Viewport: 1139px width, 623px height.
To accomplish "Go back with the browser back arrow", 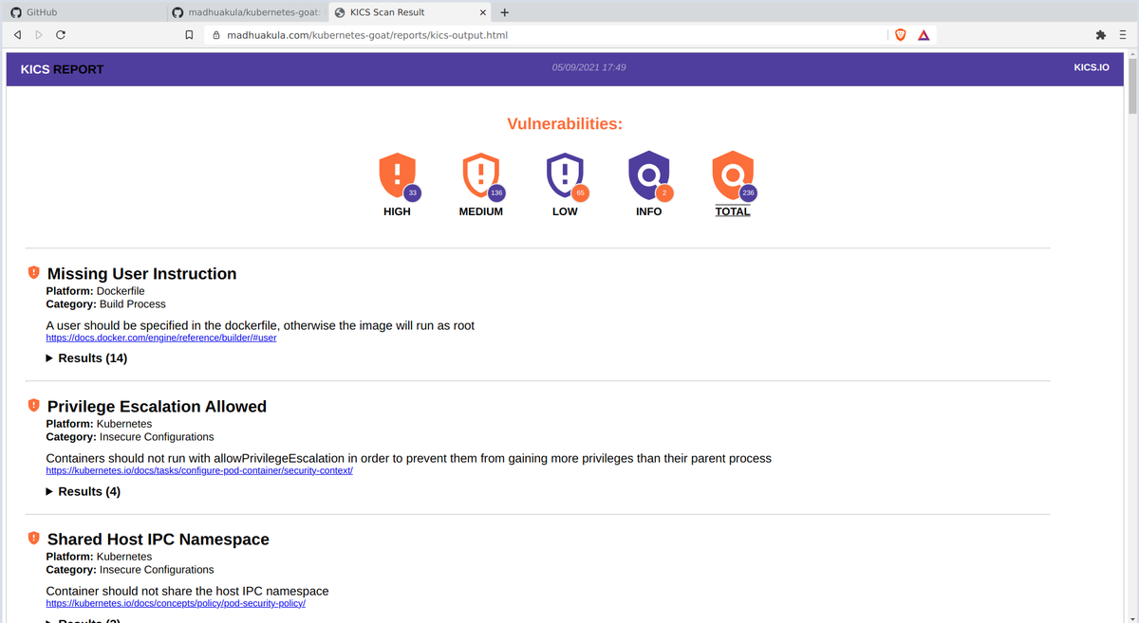I will tap(17, 35).
